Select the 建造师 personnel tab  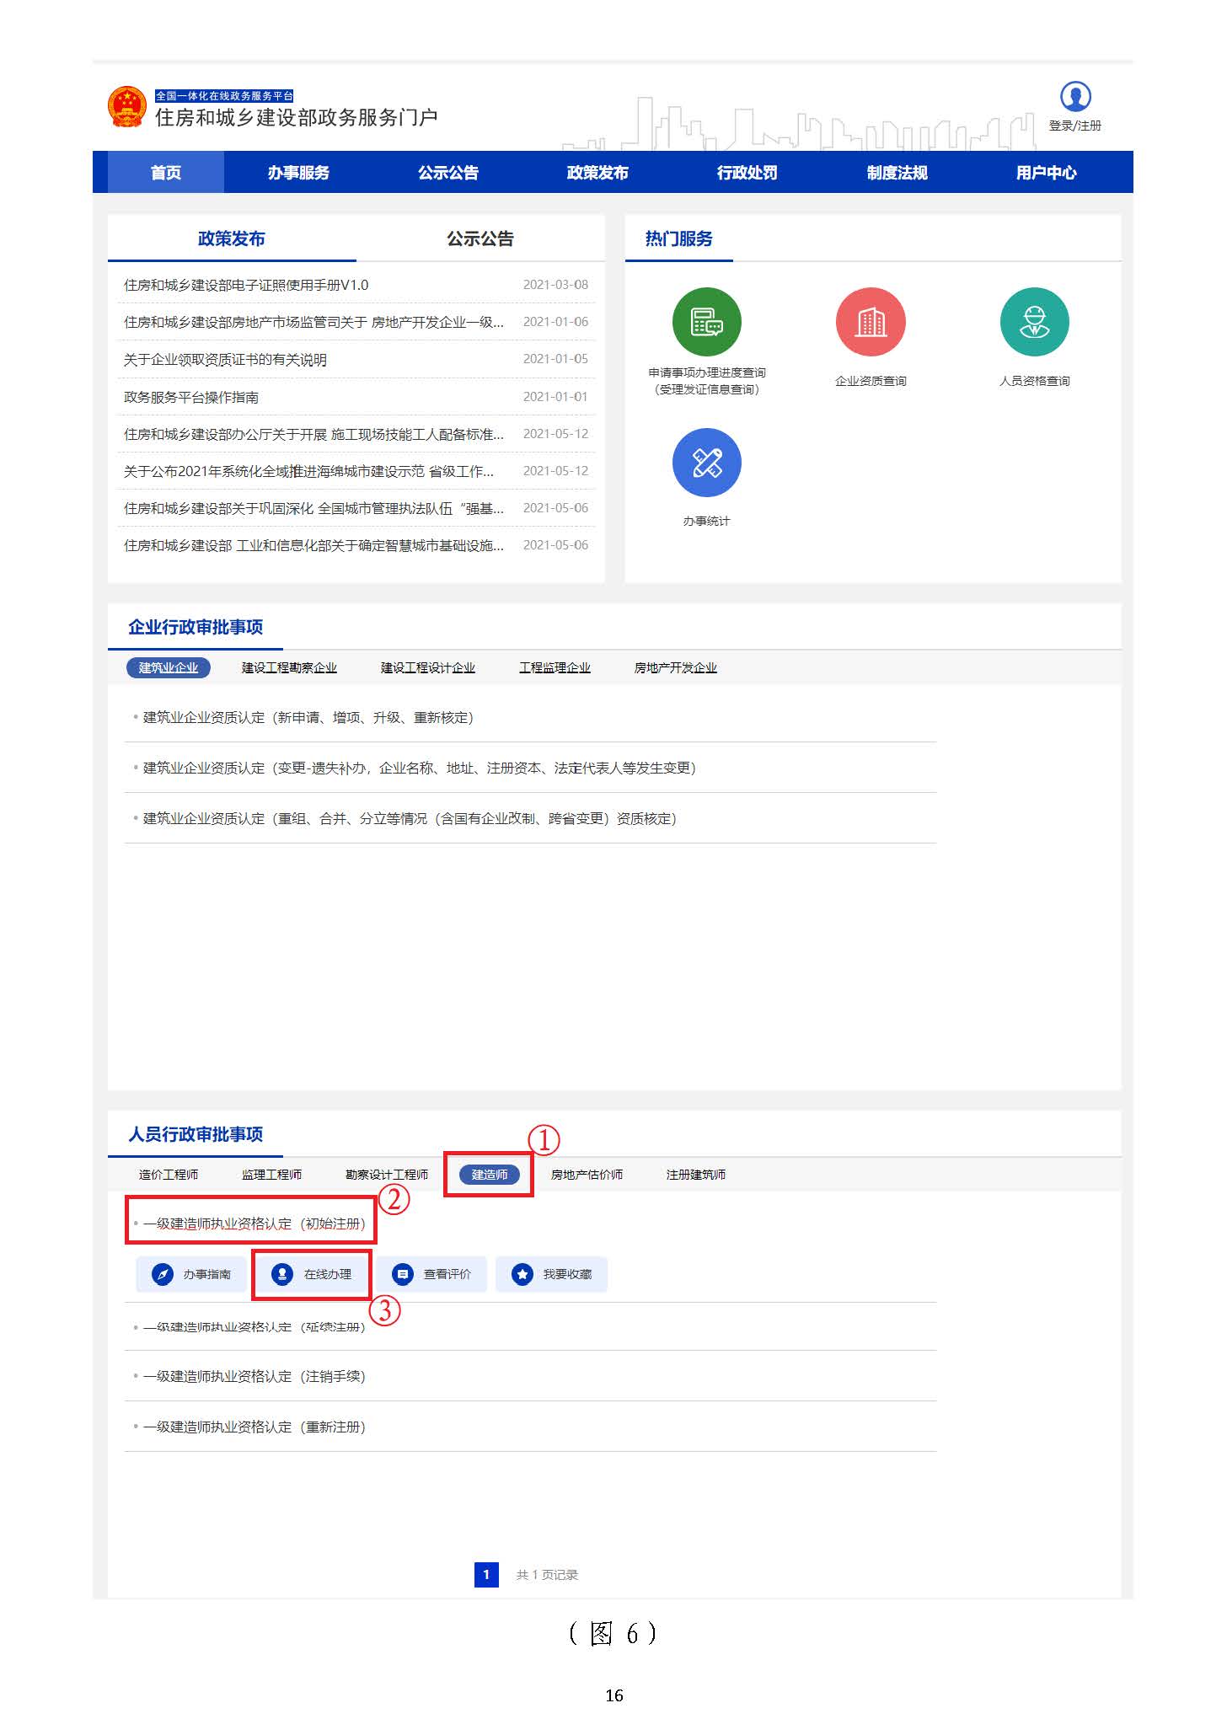490,1175
